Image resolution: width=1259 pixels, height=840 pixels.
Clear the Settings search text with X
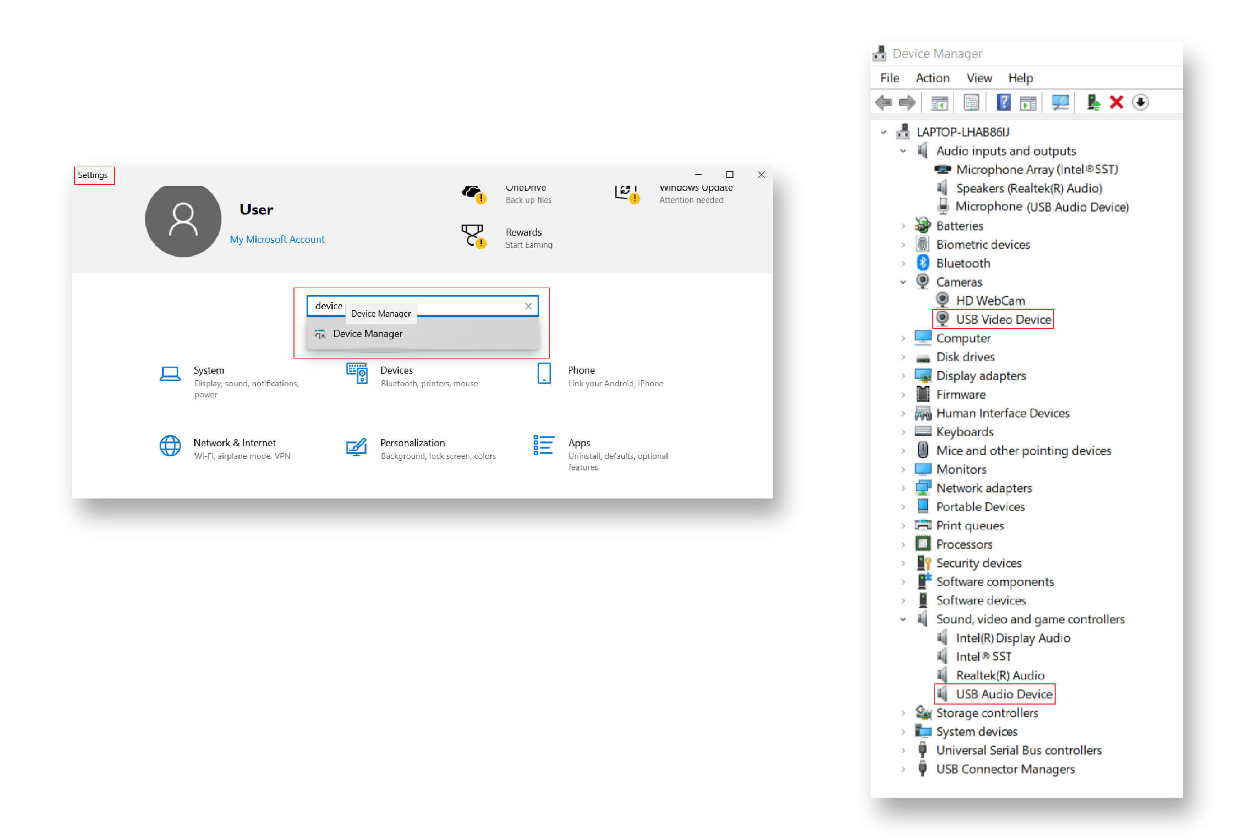[528, 306]
